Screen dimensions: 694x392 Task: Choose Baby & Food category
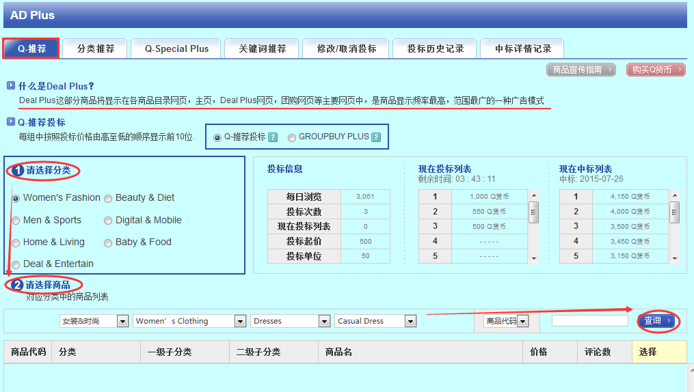(108, 242)
